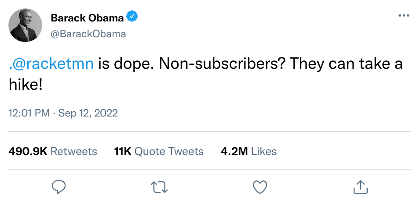Click the Quote Tweets label

tap(169, 151)
